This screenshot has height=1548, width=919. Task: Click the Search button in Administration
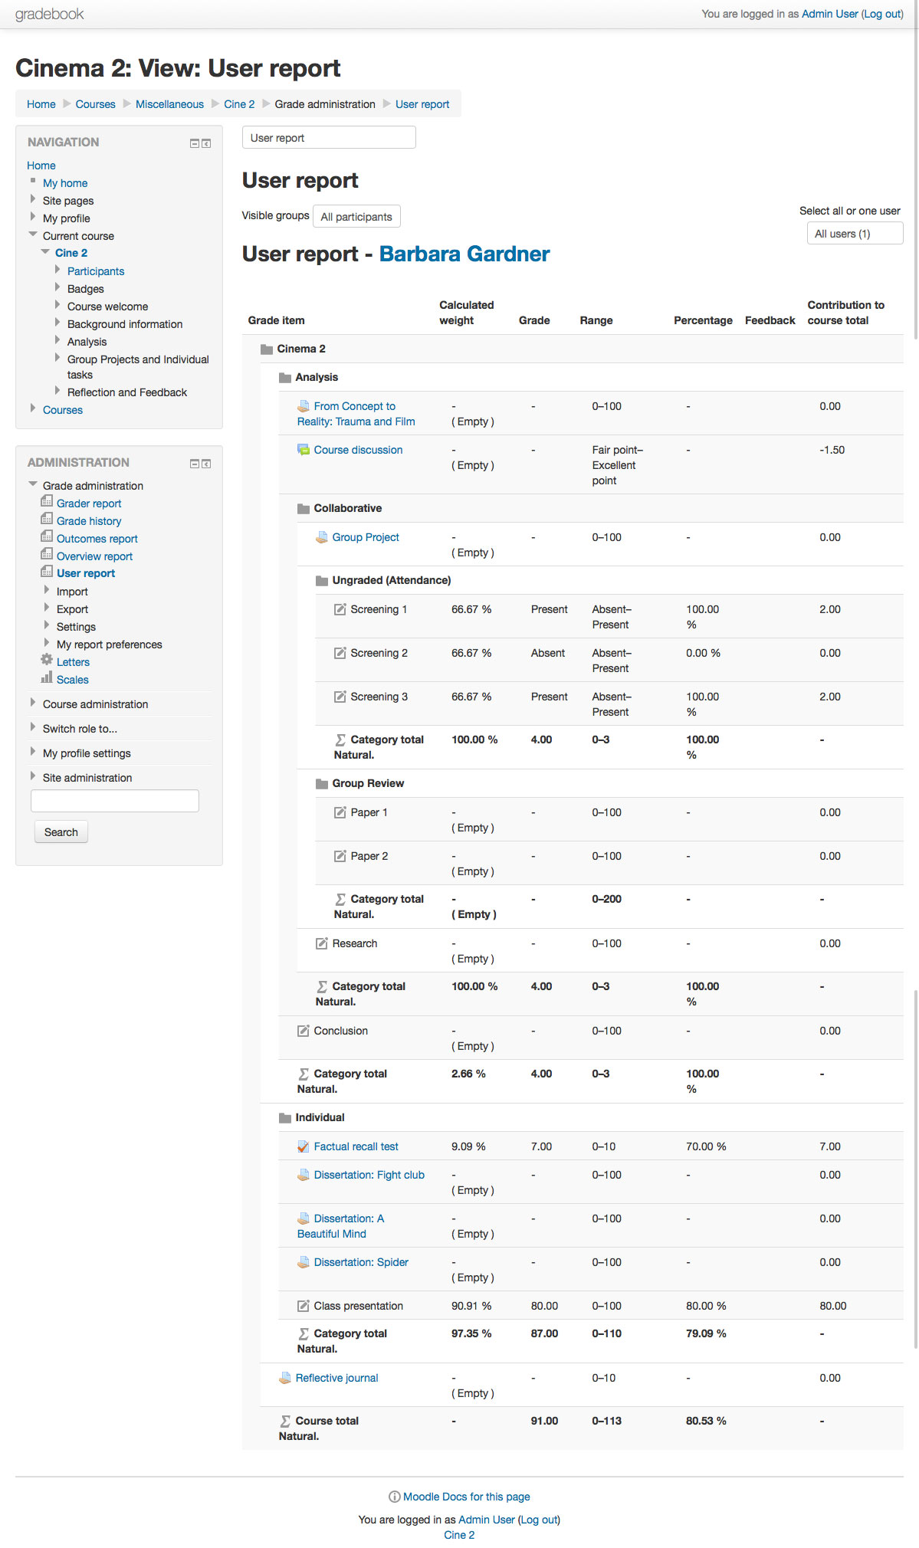point(61,831)
